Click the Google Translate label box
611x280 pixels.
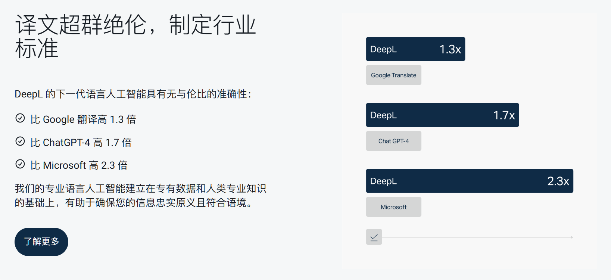point(393,75)
